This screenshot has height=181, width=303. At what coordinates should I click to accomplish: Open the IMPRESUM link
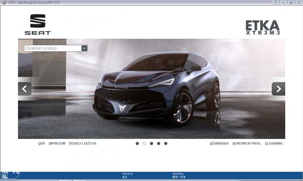pyautogui.click(x=57, y=144)
